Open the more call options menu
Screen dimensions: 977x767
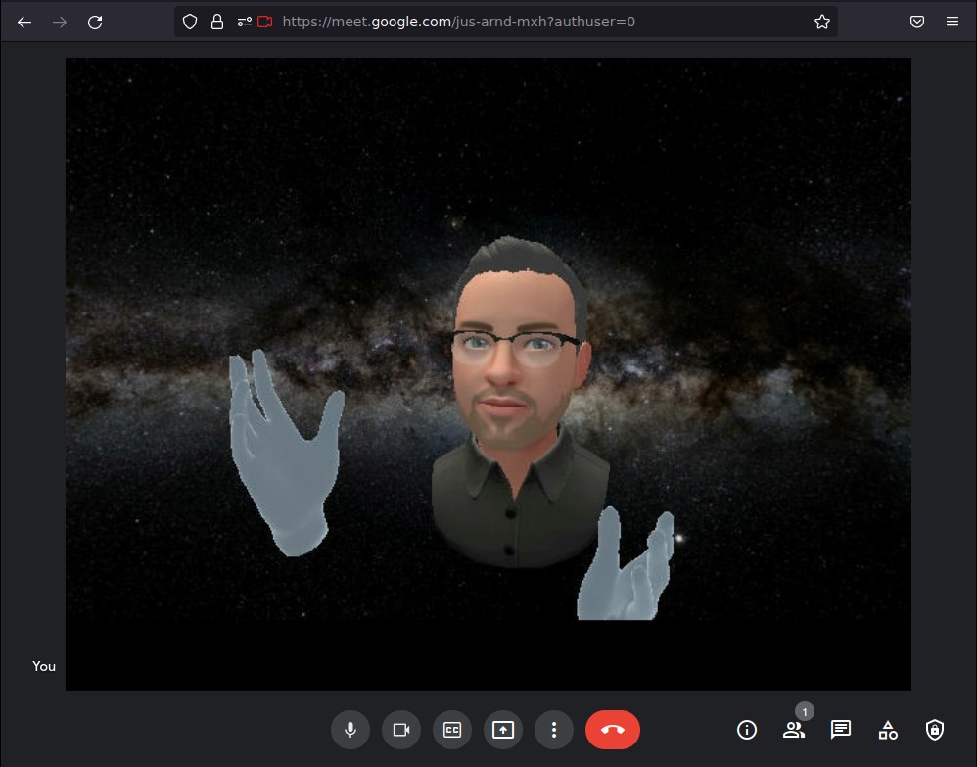(554, 730)
